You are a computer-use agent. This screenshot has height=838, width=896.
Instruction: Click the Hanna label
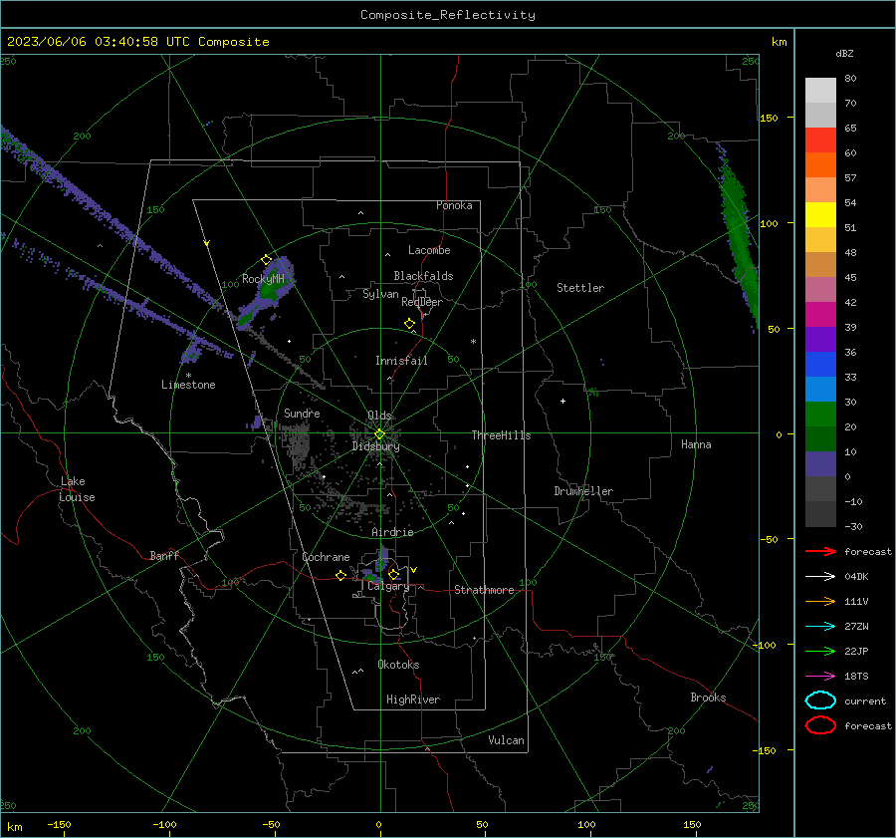click(x=696, y=444)
